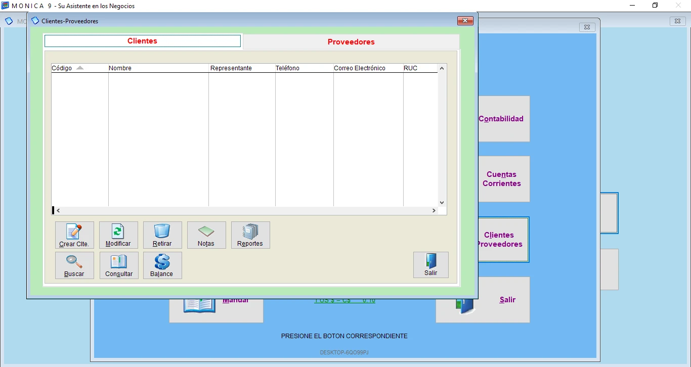This screenshot has width=691, height=367.
Task: Open the exchange rate 1 US $ link
Action: tap(344, 300)
